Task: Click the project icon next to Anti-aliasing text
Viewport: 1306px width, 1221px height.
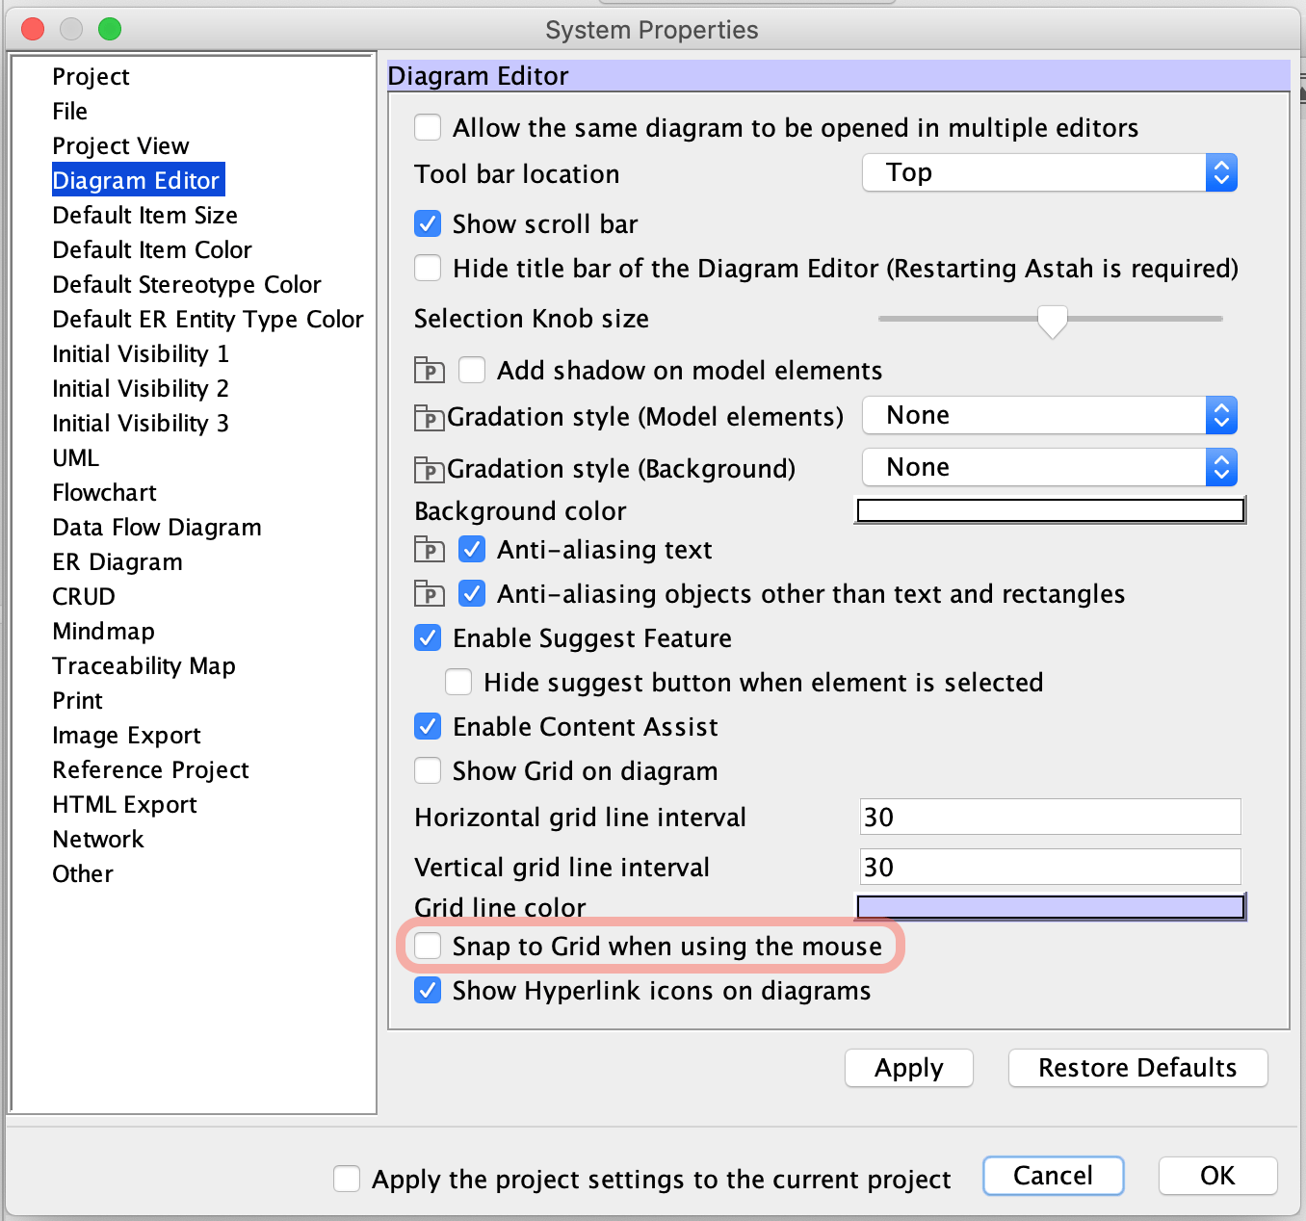Action: tap(429, 550)
